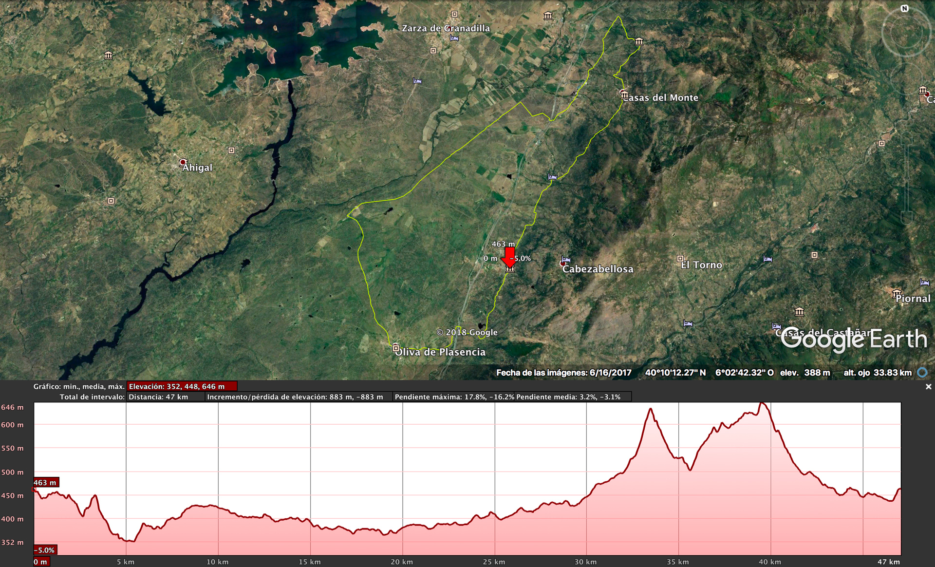Click the 0 m distance tag on profile axis

tap(41, 562)
